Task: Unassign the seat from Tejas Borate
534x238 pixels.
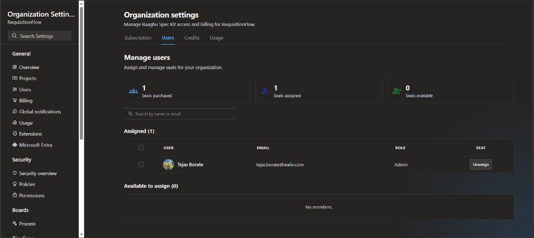Action: click(x=480, y=164)
